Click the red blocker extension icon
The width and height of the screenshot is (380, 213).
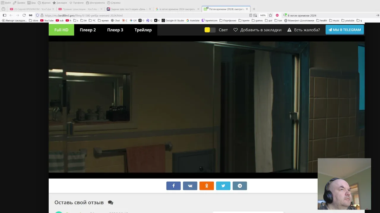tap(277, 15)
